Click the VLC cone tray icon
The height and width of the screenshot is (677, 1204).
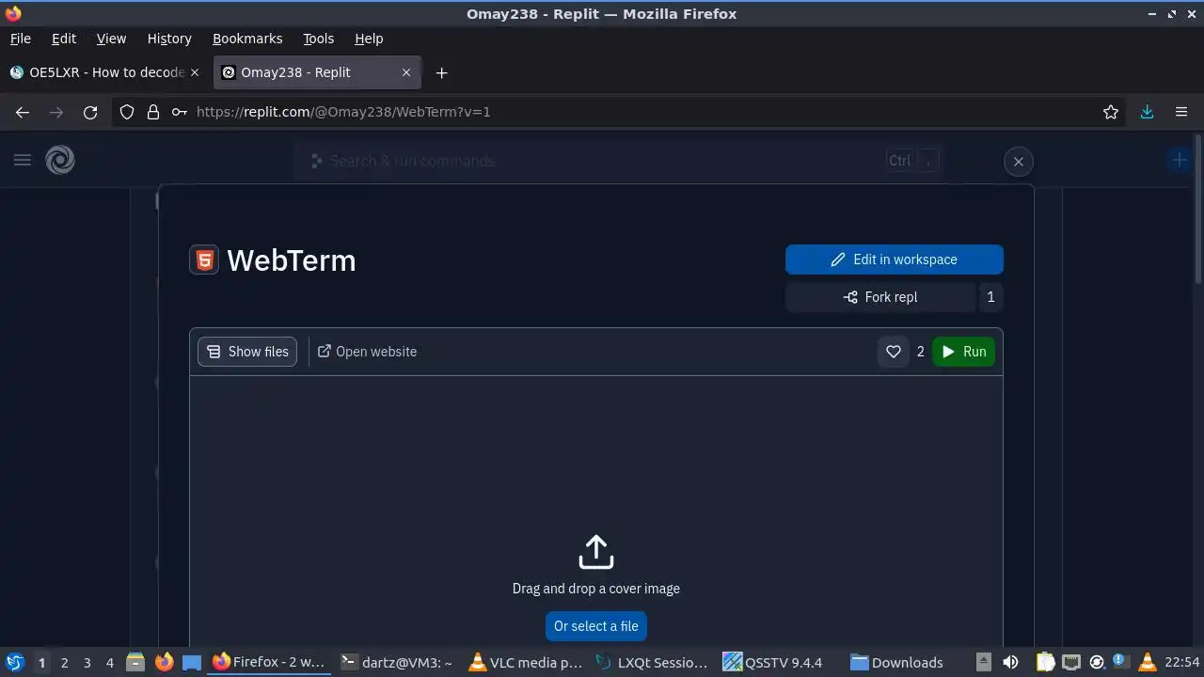[x=1147, y=662]
